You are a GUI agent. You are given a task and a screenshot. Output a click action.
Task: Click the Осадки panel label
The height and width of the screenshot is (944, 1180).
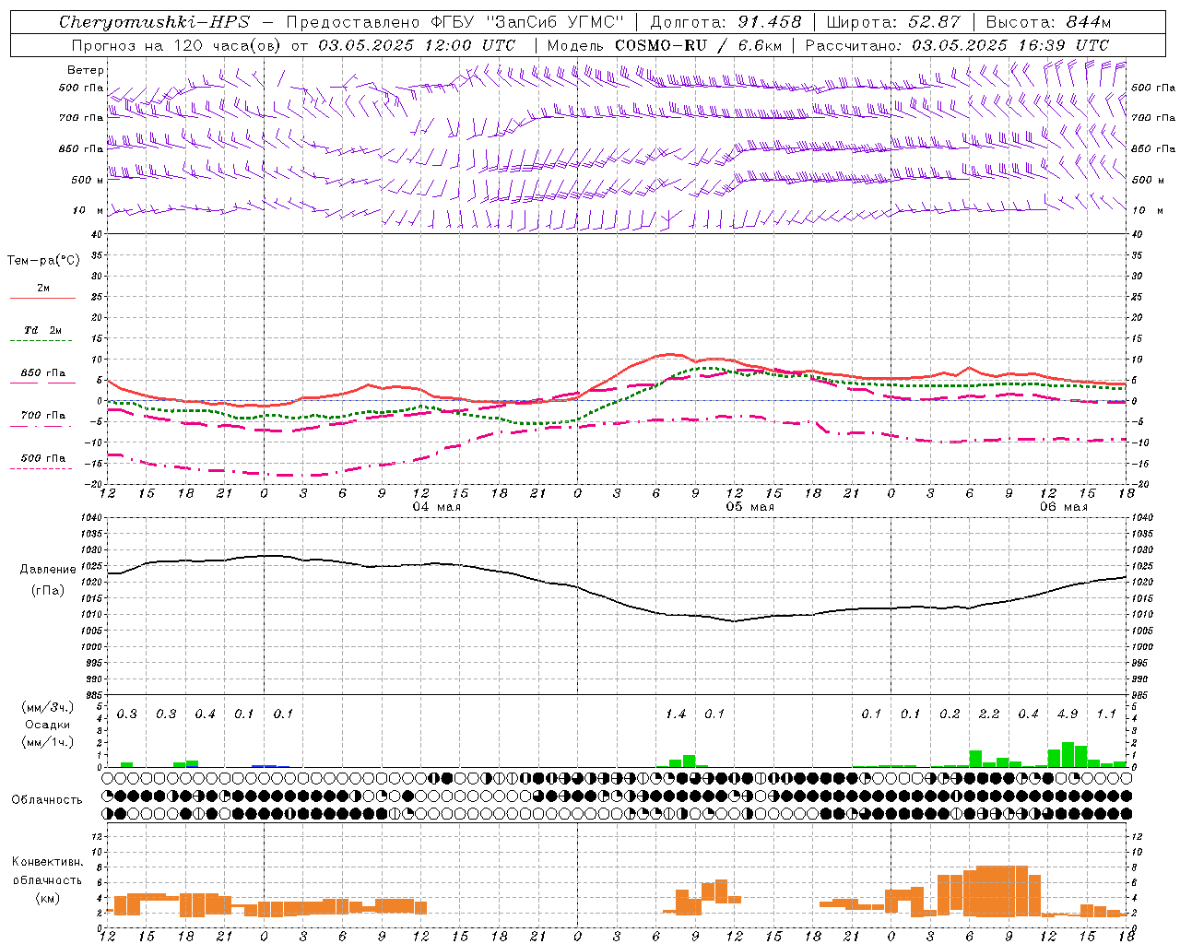pyautogui.click(x=47, y=725)
